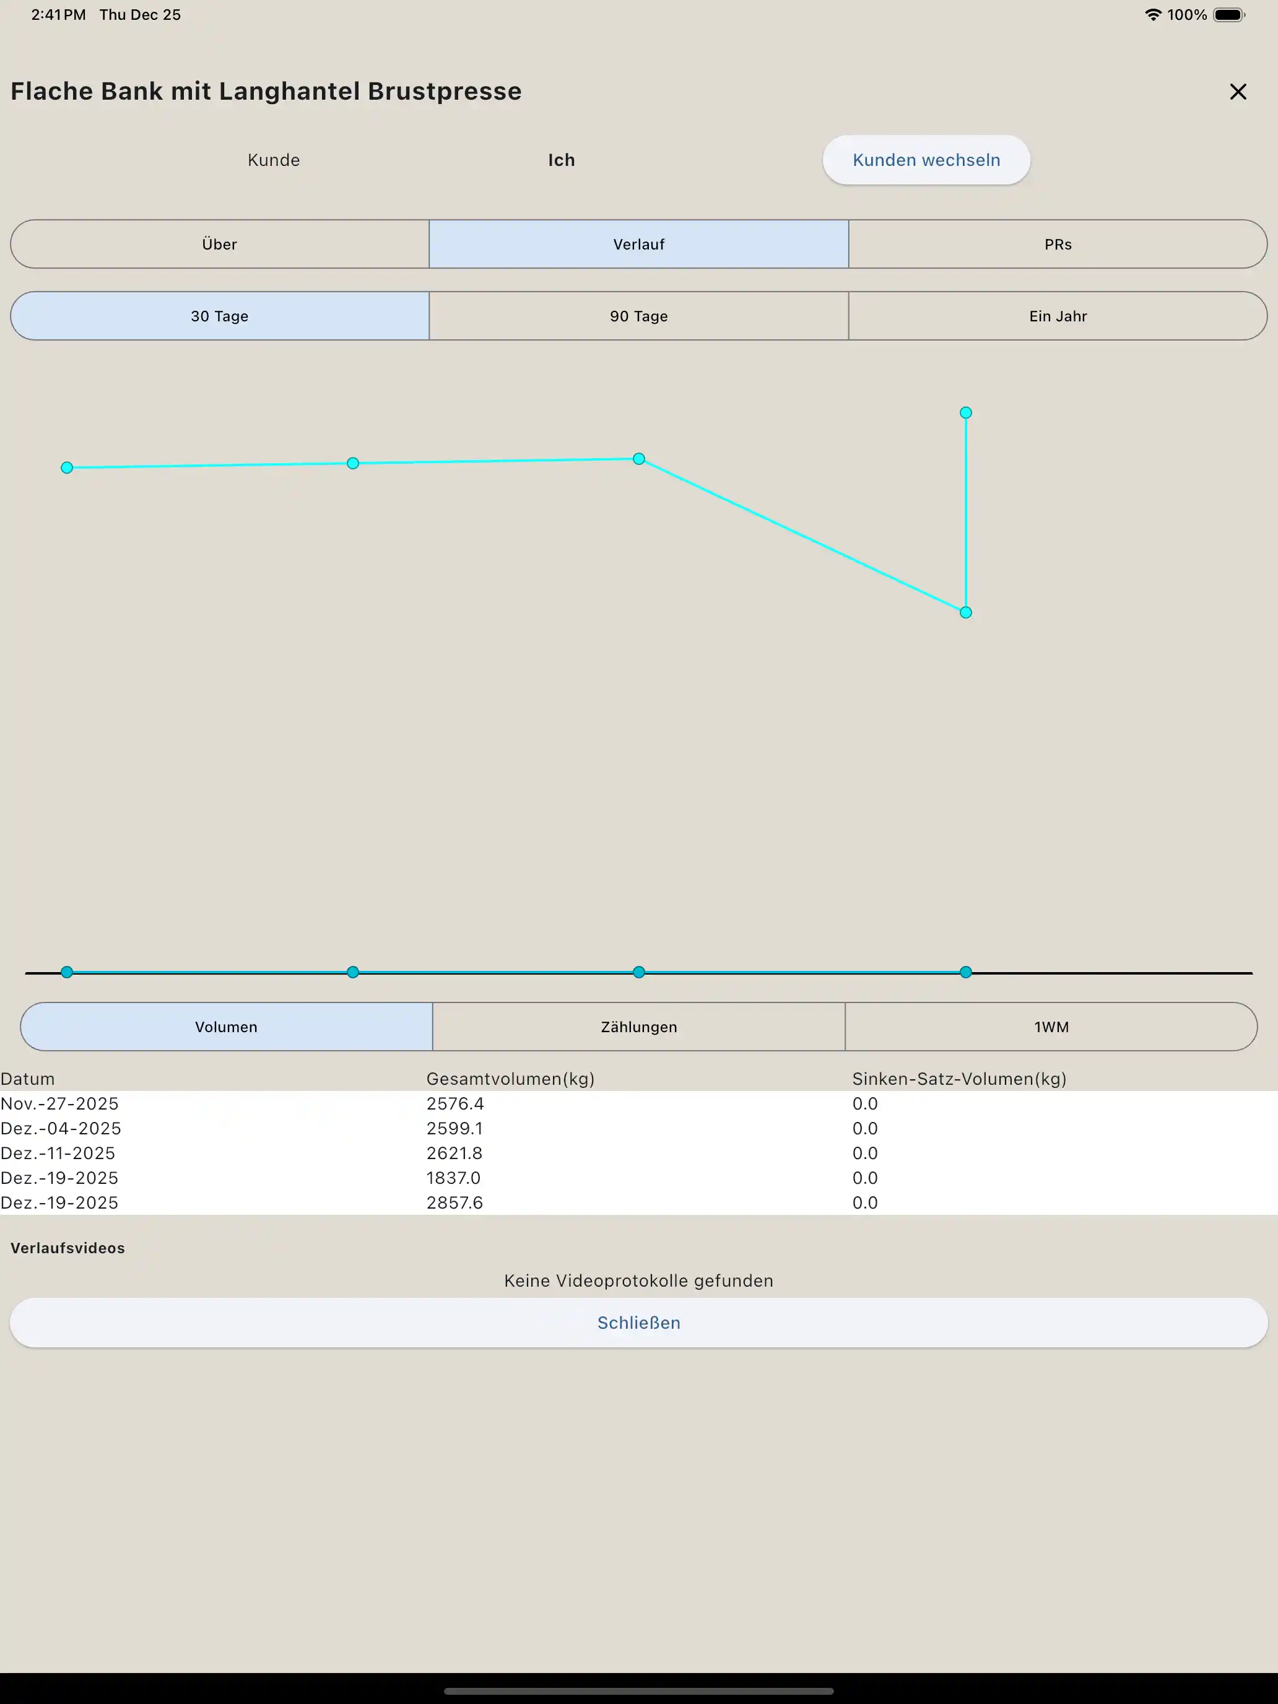
Task: Switch range to 90 Tage
Action: coord(638,316)
